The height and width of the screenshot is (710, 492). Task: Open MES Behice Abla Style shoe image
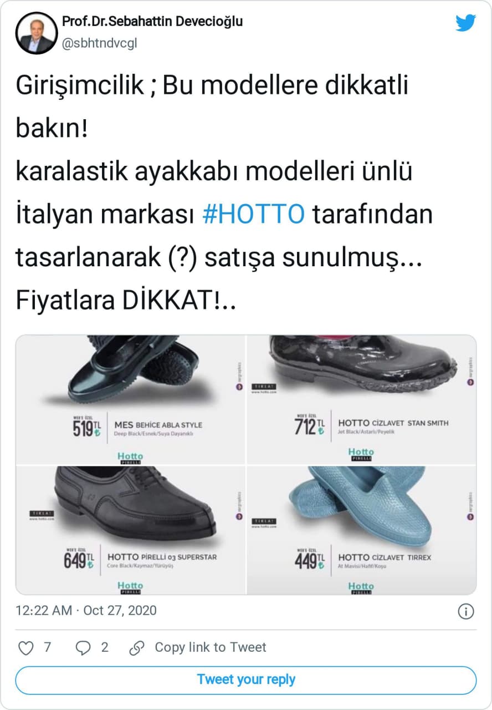pos(131,400)
